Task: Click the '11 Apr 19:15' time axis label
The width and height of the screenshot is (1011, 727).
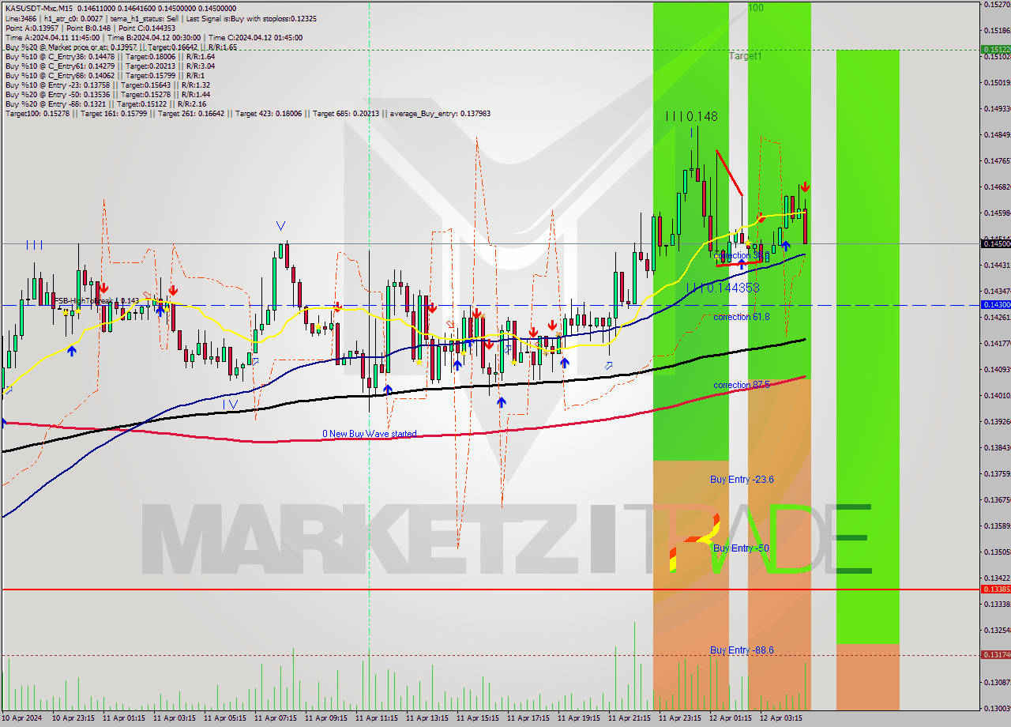Action: [578, 718]
